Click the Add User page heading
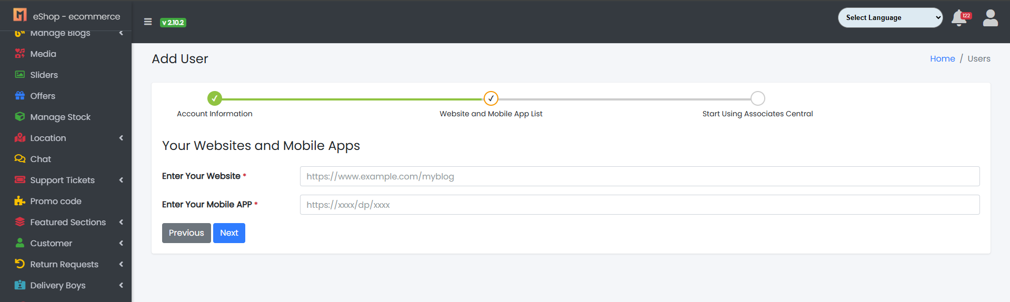This screenshot has width=1010, height=302. pos(180,59)
